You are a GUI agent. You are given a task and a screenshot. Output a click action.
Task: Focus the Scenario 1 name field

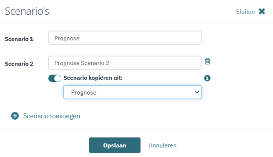point(125,38)
